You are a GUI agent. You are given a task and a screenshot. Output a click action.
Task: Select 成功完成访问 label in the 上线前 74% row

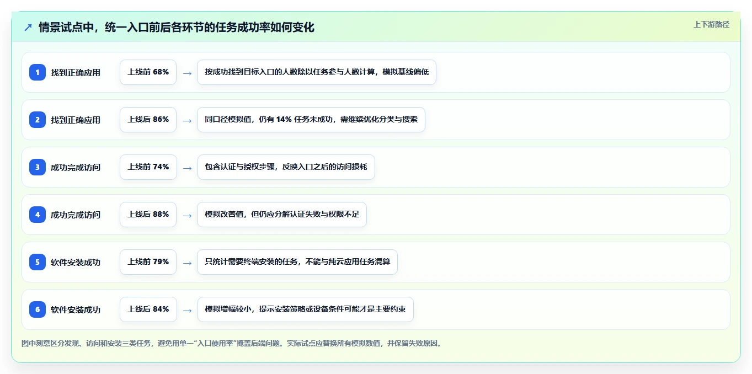(x=76, y=167)
